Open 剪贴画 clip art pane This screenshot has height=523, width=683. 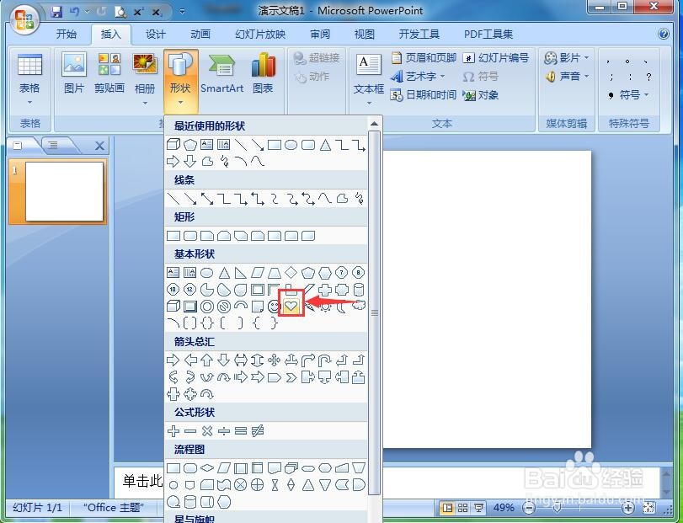tap(109, 72)
